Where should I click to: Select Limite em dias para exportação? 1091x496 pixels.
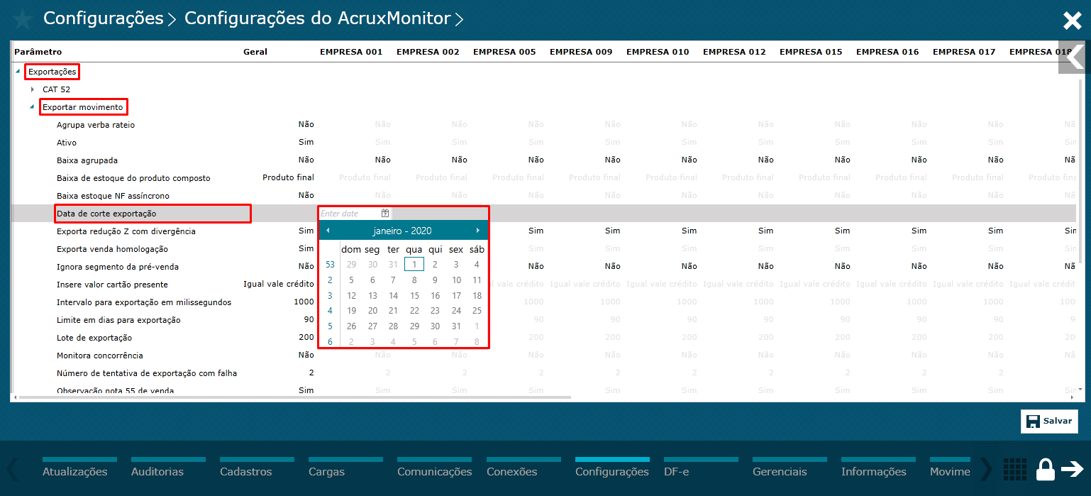click(x=118, y=320)
